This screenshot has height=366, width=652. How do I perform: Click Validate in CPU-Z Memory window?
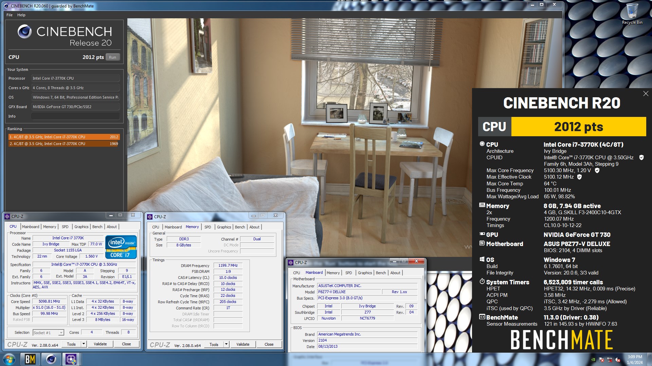click(x=243, y=344)
